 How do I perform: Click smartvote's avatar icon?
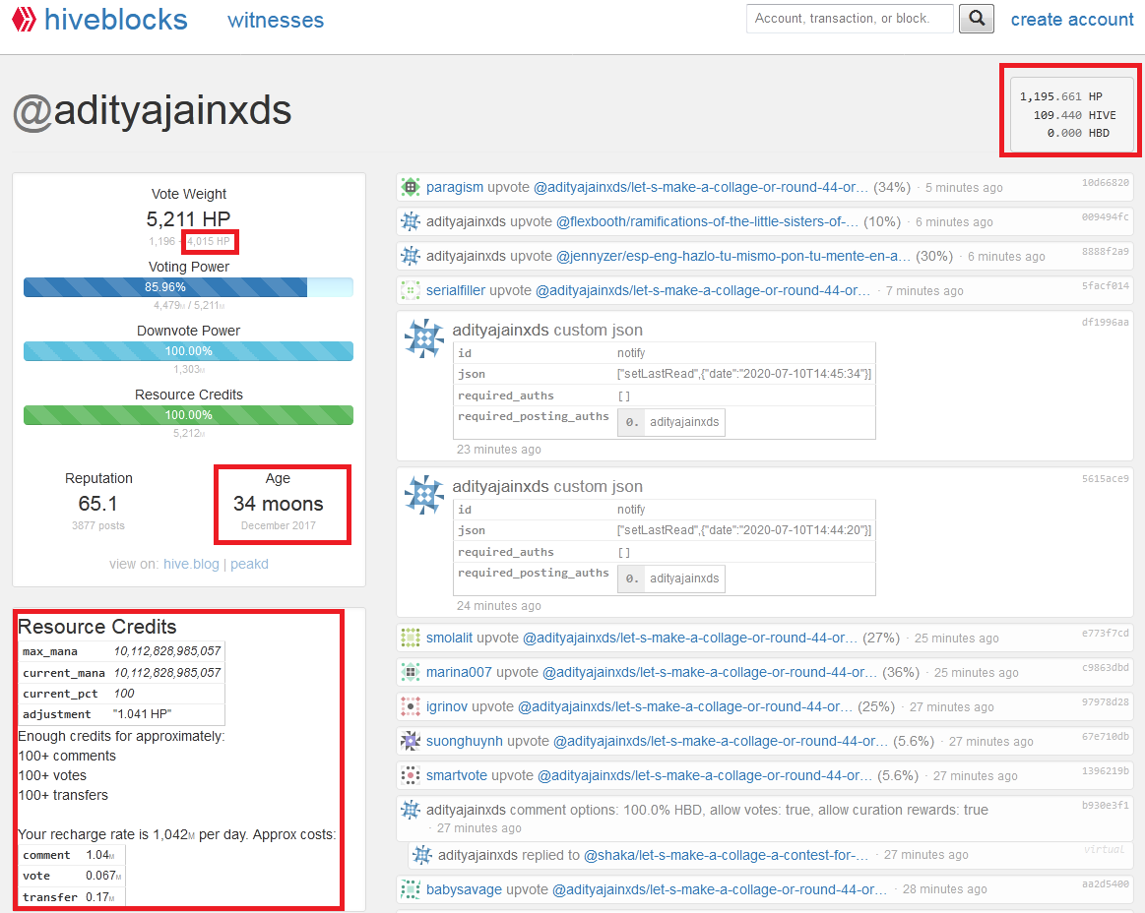410,774
